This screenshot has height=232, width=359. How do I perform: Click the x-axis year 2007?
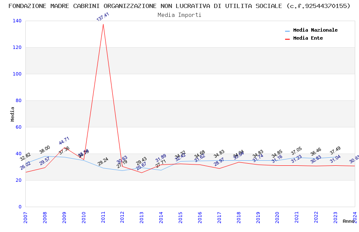(25, 218)
